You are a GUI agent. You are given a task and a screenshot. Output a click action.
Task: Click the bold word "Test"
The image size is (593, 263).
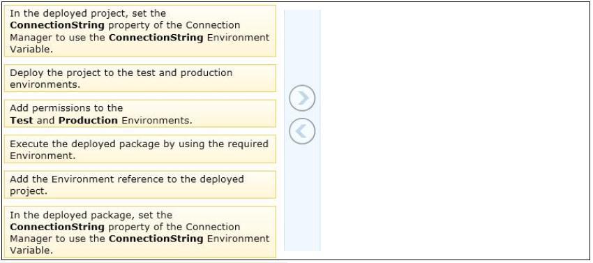21,120
